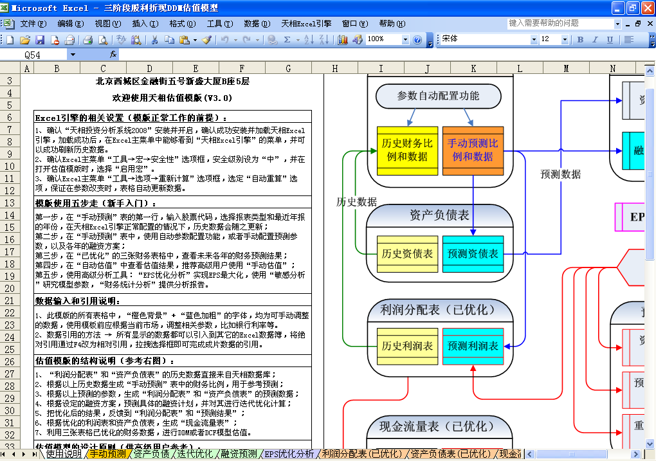Click the fx Insert Function icon
Image resolution: width=656 pixels, height=461 pixels.
[113, 55]
